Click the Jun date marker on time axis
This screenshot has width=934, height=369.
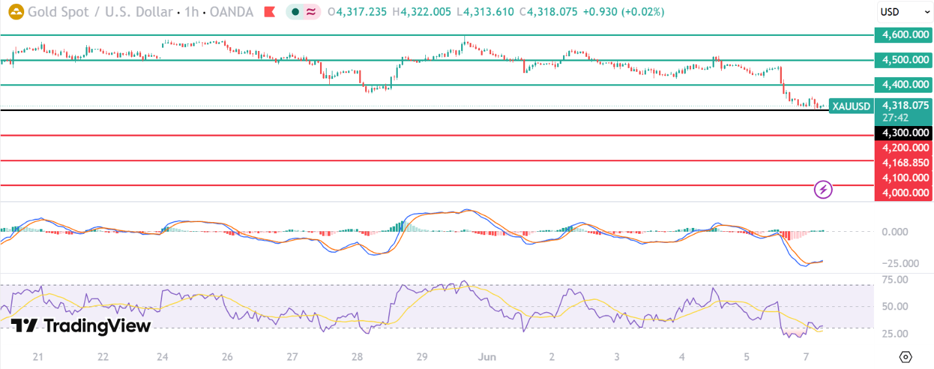click(x=487, y=357)
